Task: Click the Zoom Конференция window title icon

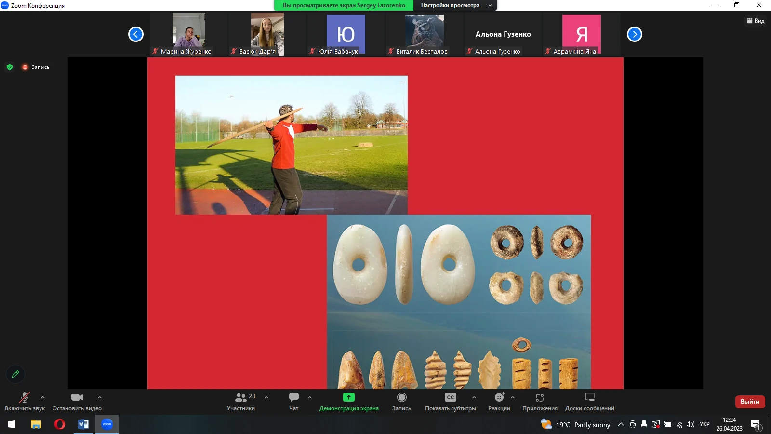Action: point(5,5)
